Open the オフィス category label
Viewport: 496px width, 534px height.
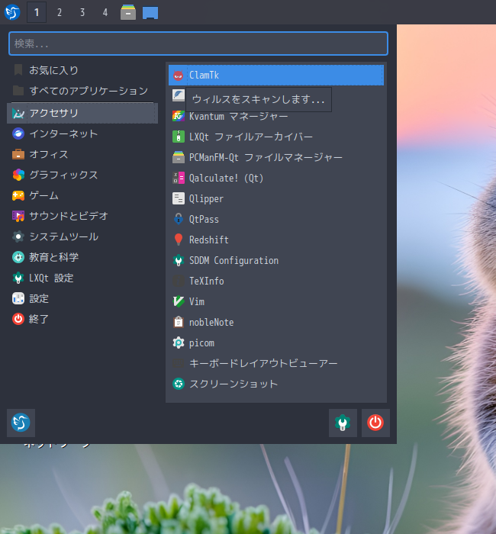(49, 154)
